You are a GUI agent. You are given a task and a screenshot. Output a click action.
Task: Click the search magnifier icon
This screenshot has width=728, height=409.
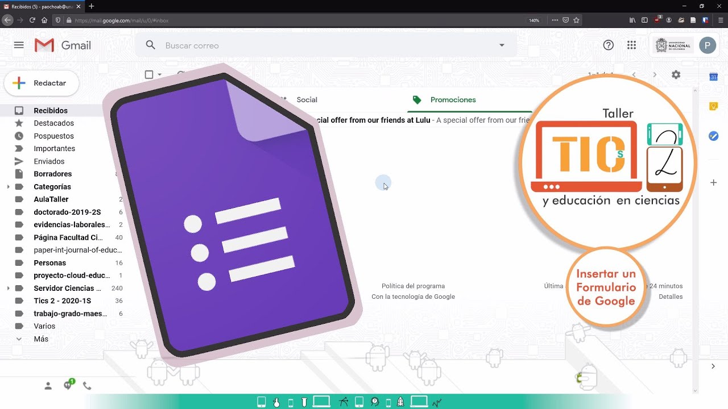pos(150,45)
